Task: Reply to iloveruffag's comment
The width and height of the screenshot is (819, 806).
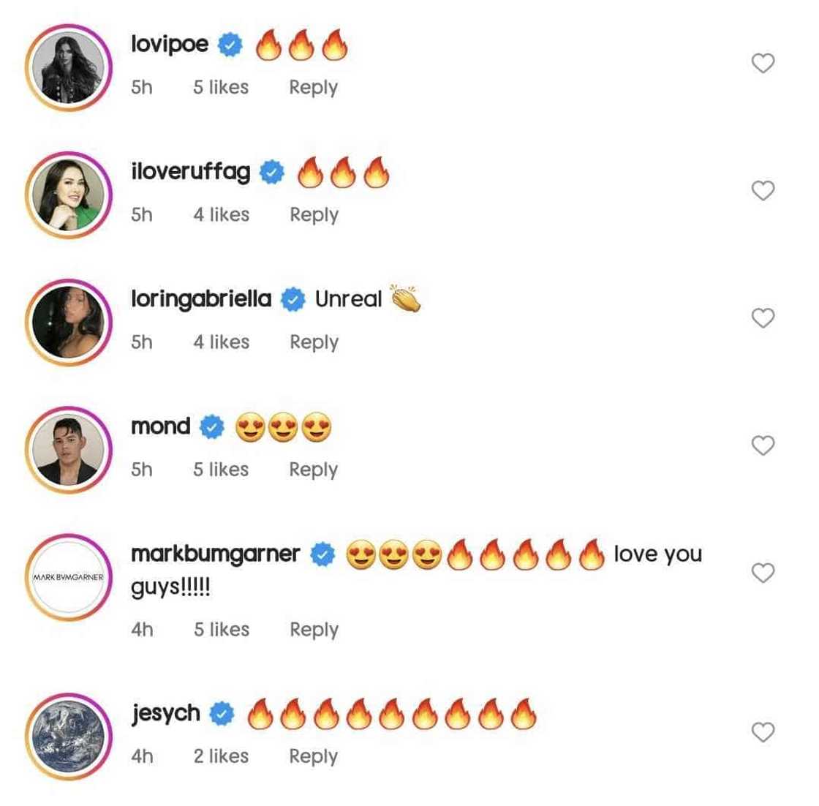Action: click(313, 214)
